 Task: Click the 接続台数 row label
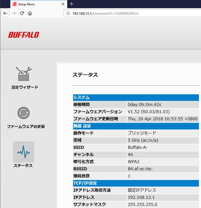(x=81, y=176)
